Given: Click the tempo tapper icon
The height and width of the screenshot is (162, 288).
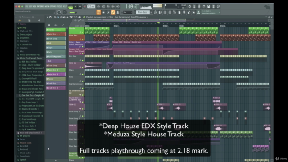Looking at the screenshot, I should [189, 13].
